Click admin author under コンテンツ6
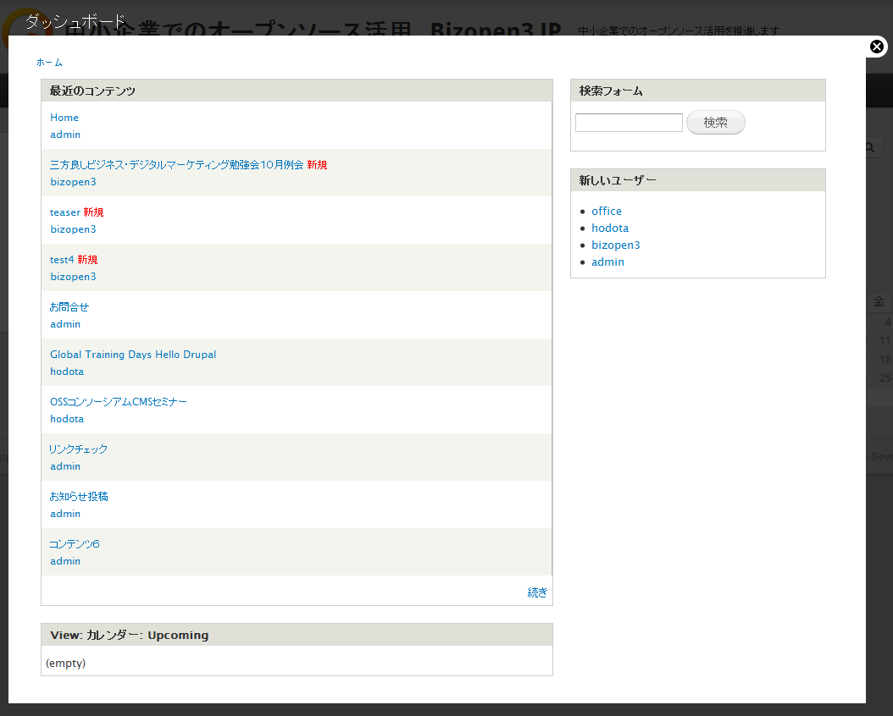 [x=65, y=561]
